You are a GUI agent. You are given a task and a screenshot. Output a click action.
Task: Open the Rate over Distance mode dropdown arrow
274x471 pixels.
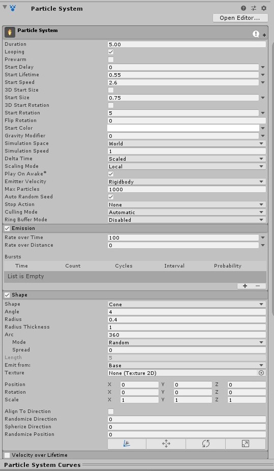[263, 245]
